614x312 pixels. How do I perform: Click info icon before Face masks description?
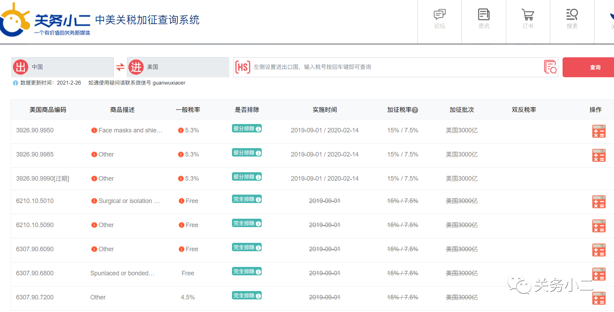[94, 130]
